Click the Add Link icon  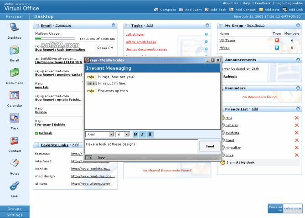click(x=285, y=10)
